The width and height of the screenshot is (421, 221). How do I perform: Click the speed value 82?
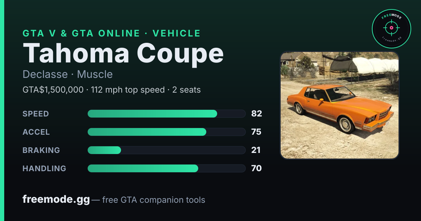[x=256, y=114]
